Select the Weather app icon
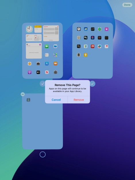The image size is (135, 180). [x=86, y=29]
